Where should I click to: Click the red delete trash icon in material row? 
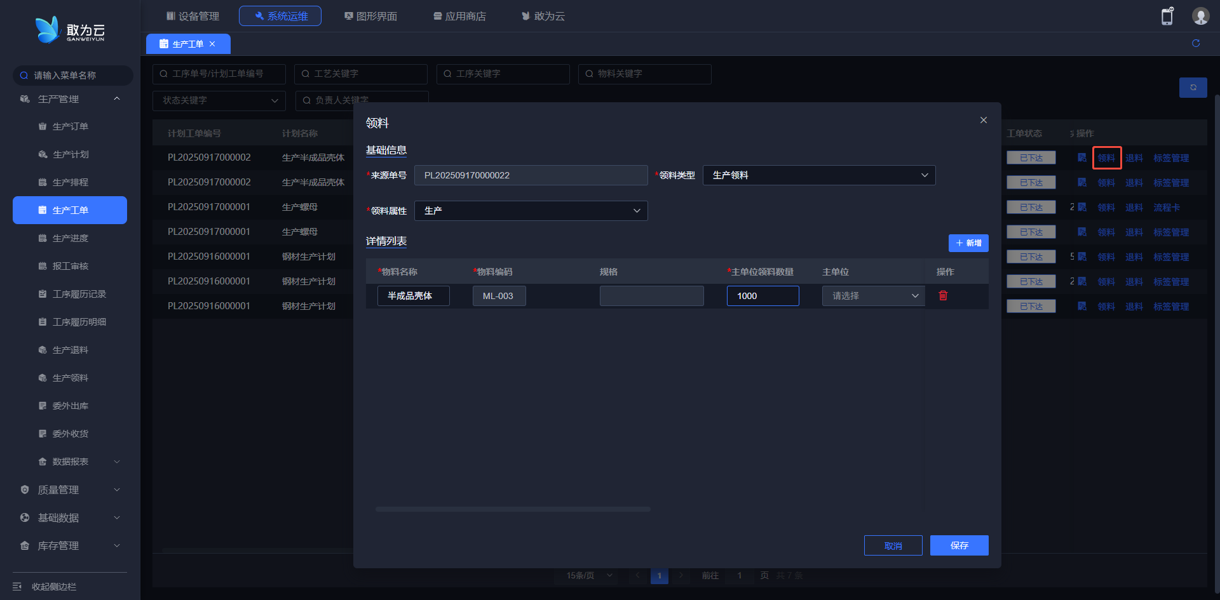(x=943, y=296)
